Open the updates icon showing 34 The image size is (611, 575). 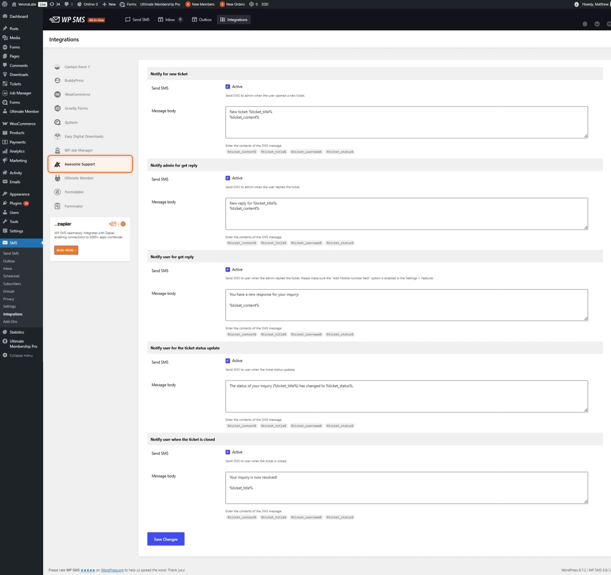point(52,4)
